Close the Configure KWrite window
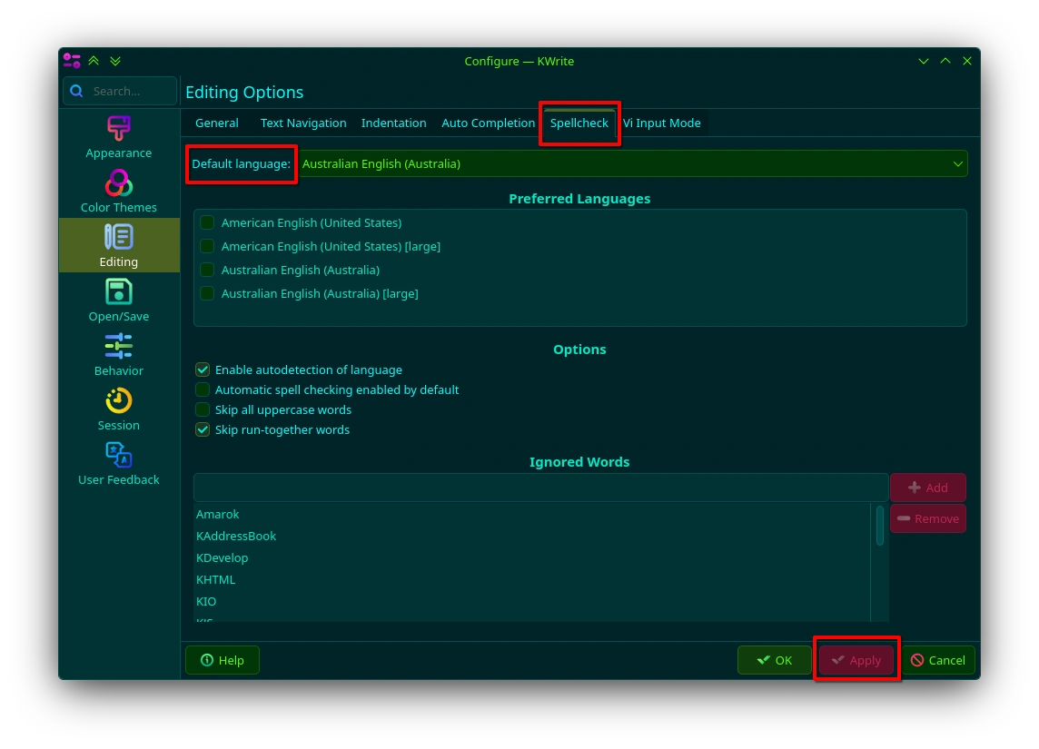The image size is (1039, 749). point(967,61)
